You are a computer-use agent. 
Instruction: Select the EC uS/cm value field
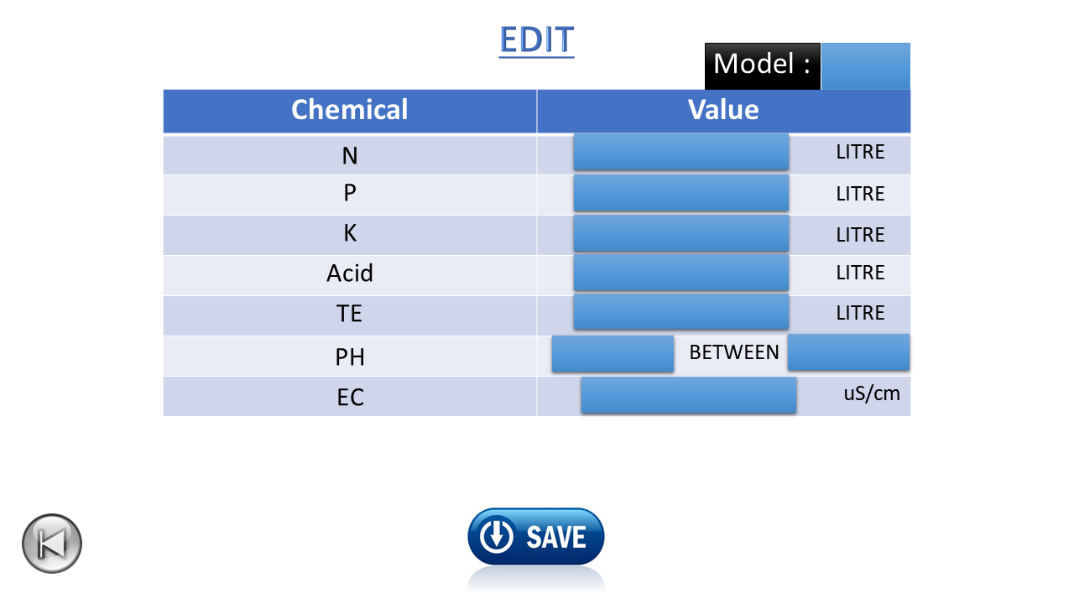(689, 395)
